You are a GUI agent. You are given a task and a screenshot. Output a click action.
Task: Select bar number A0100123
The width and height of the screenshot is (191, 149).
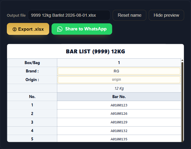pos(119,105)
